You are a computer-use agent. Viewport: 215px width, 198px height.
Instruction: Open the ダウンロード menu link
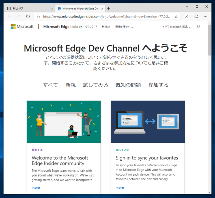tap(91, 27)
